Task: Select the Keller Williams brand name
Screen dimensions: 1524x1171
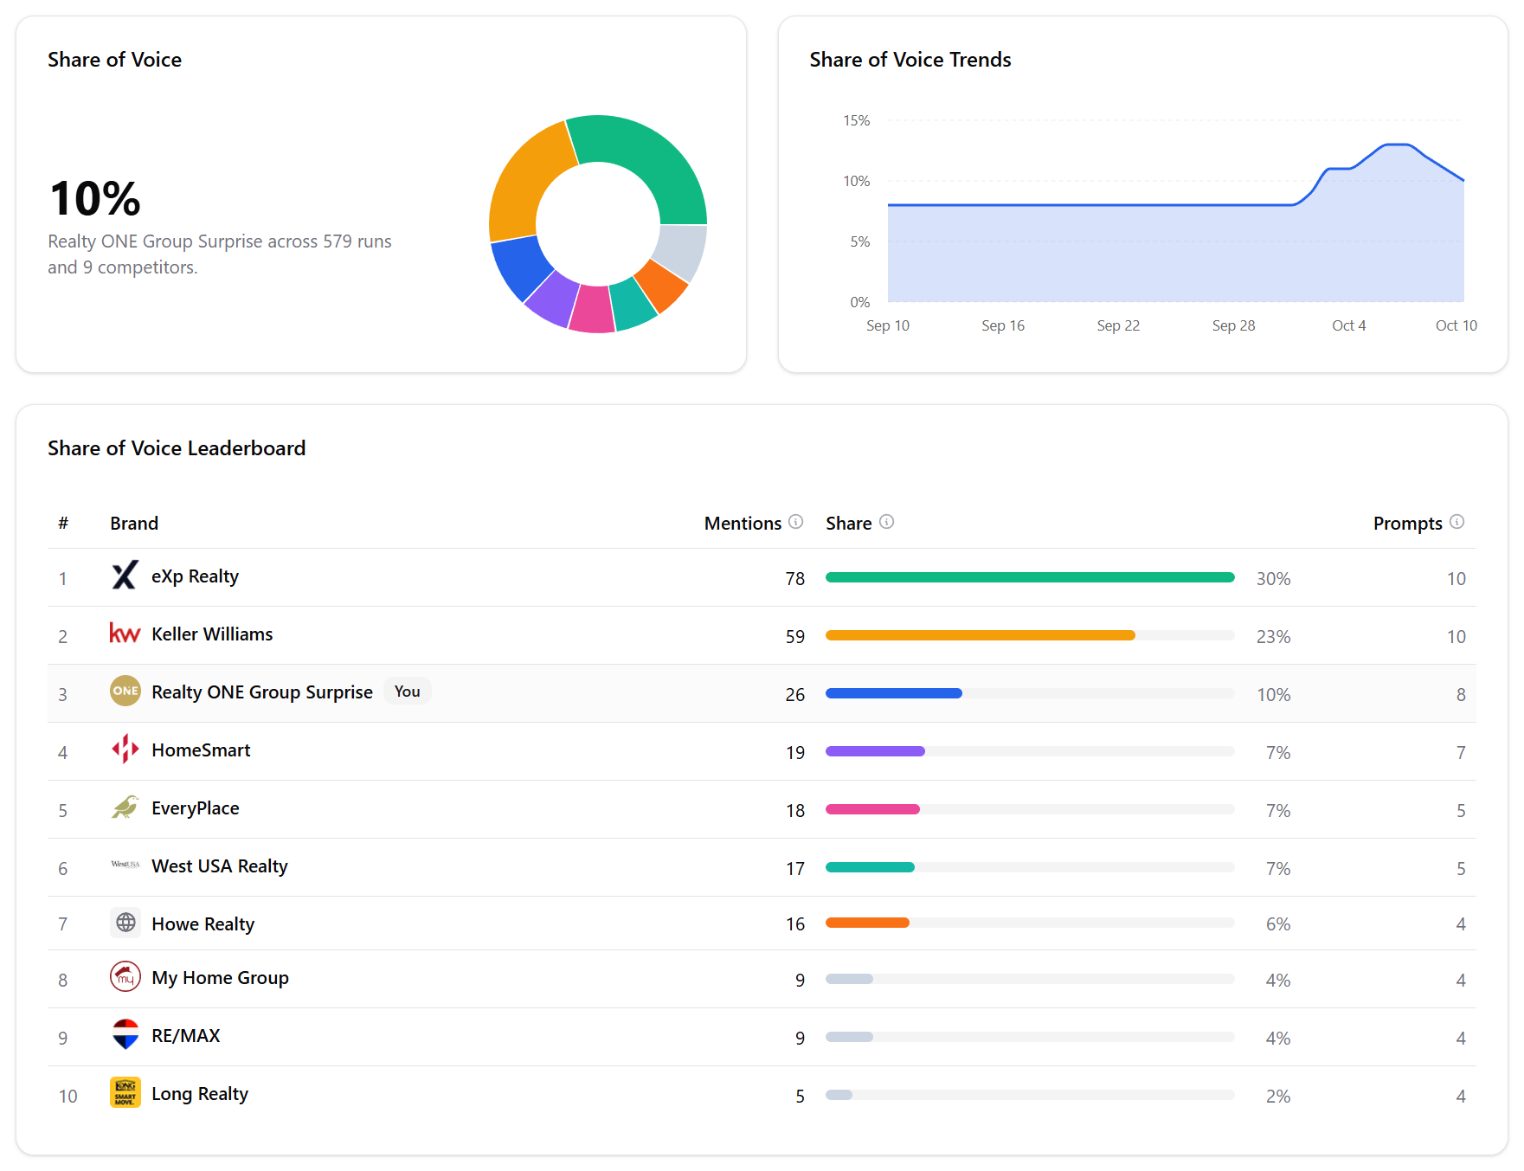Action: (212, 634)
